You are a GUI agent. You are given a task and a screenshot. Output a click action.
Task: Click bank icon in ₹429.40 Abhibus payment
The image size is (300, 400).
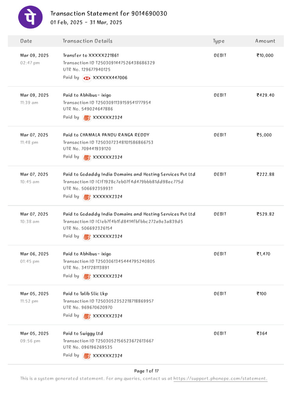(x=87, y=118)
